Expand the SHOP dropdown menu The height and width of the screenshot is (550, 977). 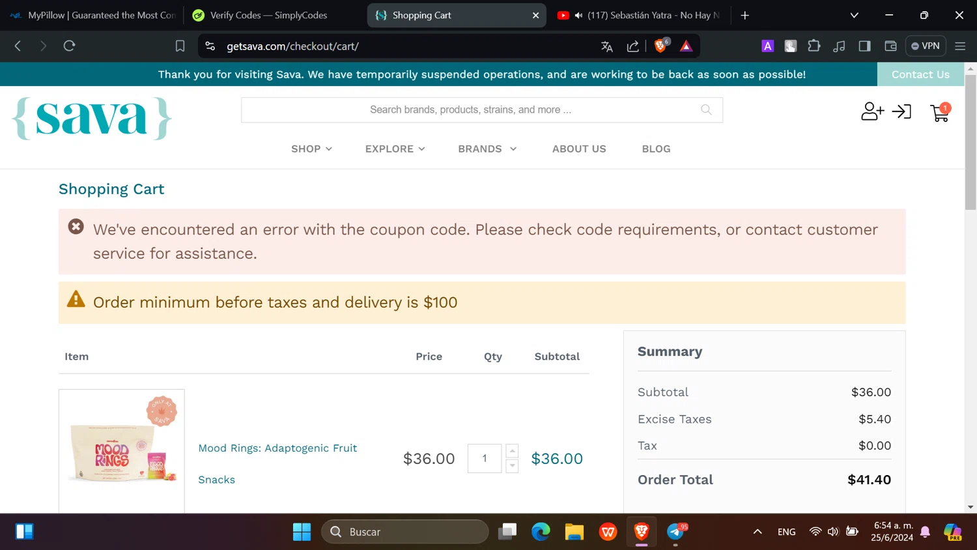[311, 149]
